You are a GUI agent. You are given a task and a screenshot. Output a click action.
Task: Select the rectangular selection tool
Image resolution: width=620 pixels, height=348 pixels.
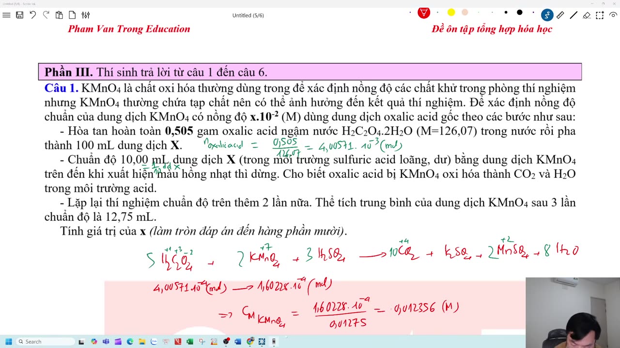click(x=600, y=15)
